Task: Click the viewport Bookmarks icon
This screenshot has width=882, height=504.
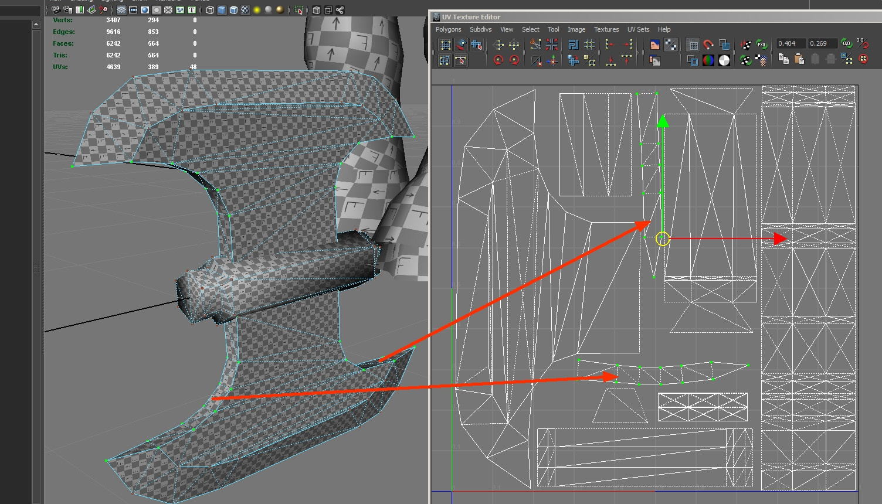Action: (79, 10)
